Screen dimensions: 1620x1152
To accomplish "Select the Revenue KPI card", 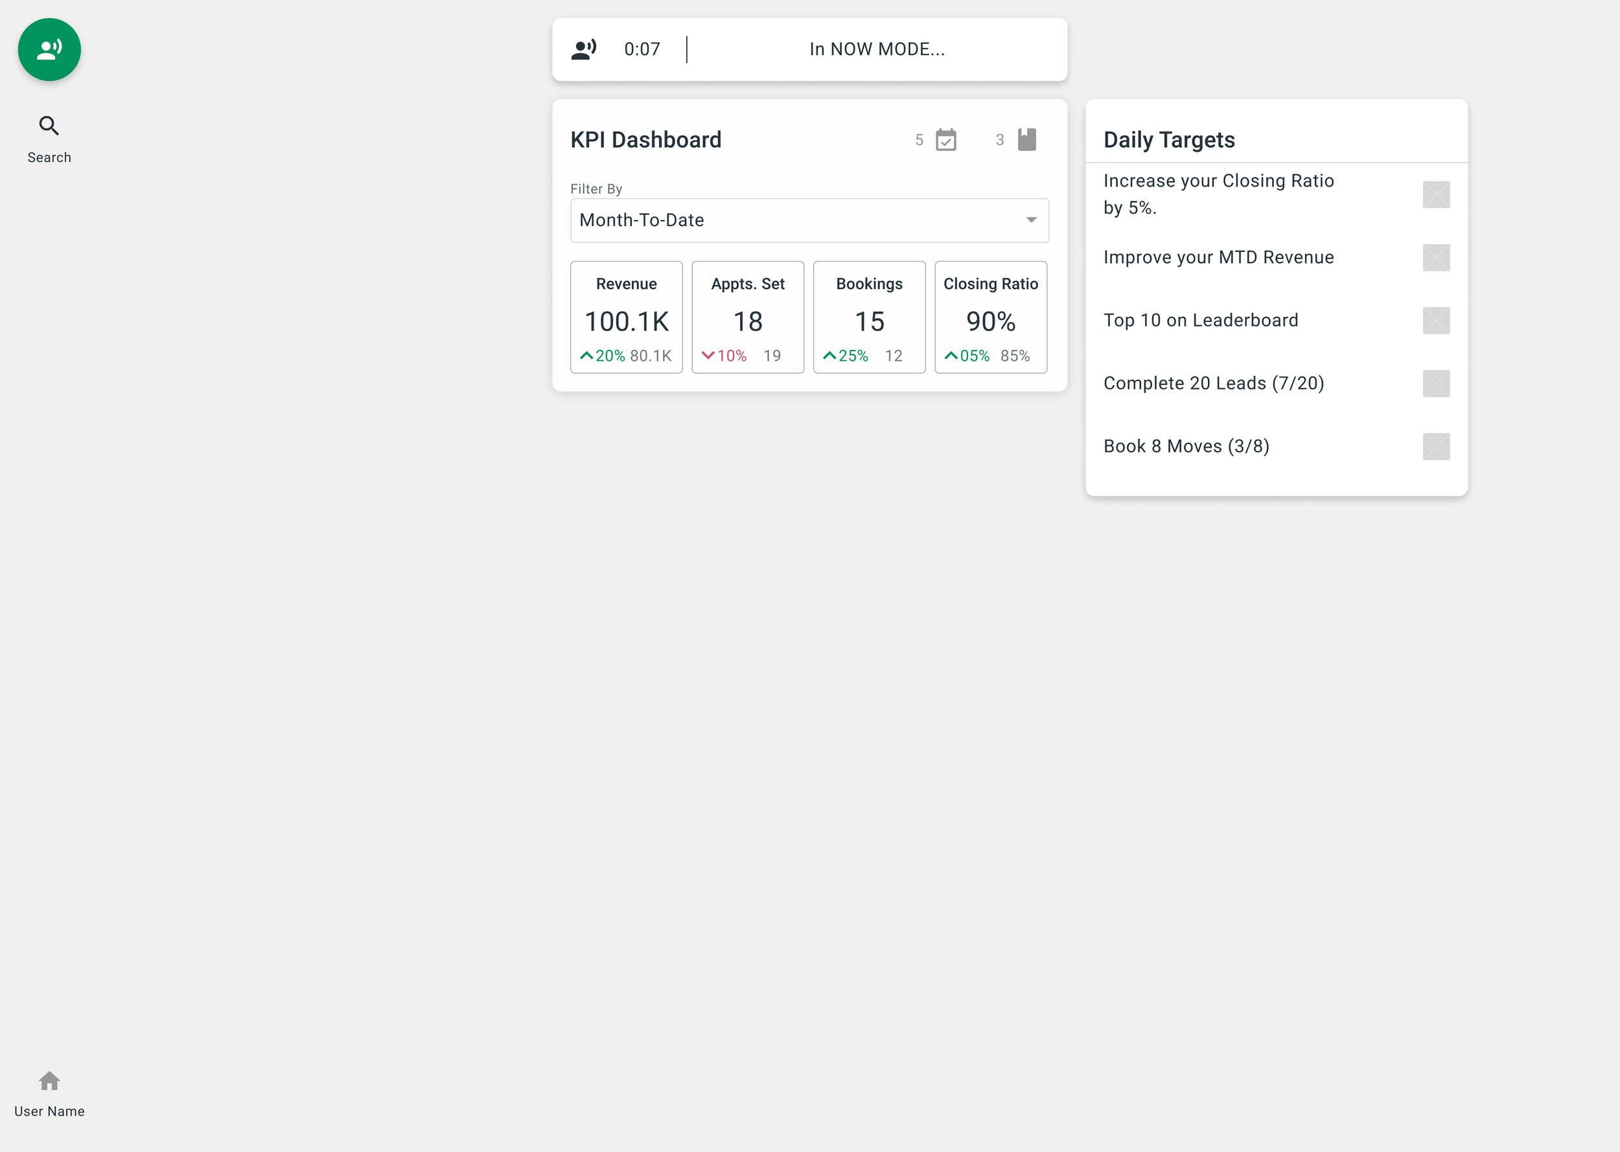I will [x=627, y=317].
